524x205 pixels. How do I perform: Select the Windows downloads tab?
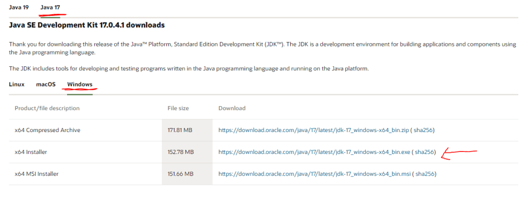(x=80, y=84)
